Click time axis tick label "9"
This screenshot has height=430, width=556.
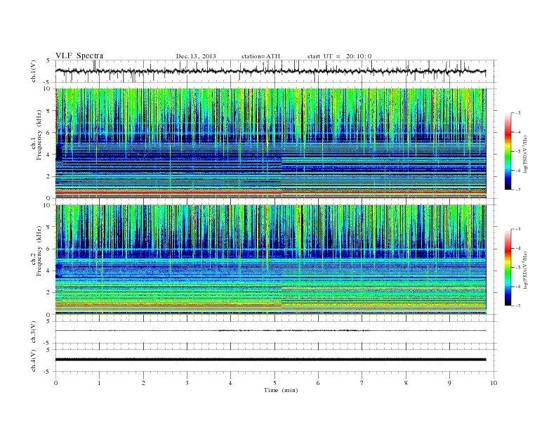coord(449,383)
